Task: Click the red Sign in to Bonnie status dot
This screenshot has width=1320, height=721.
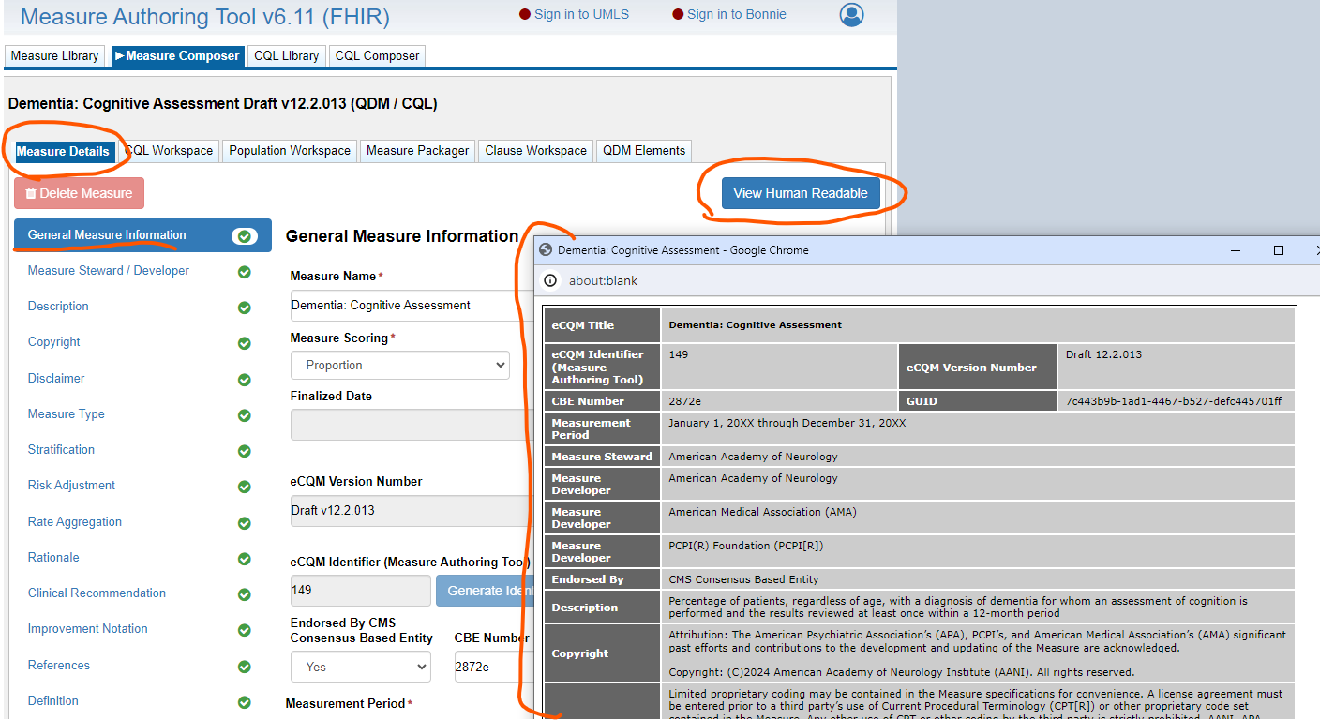Action: 678,15
